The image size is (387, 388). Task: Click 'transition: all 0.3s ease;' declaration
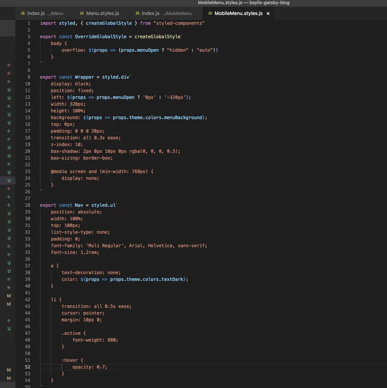[85, 138]
